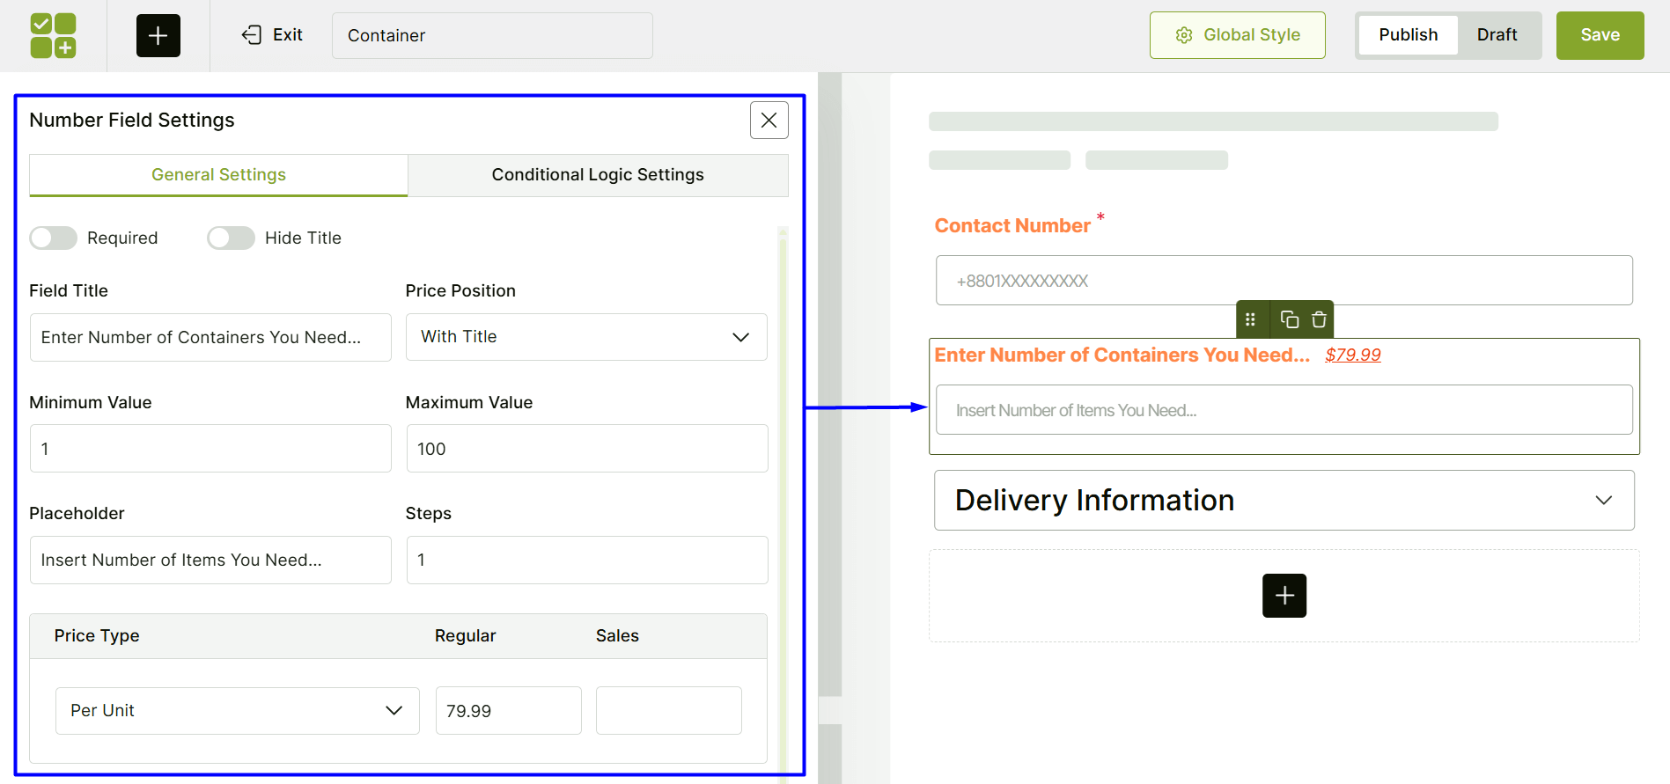The image size is (1670, 784).
Task: Exit the form builder
Action: [x=272, y=35]
